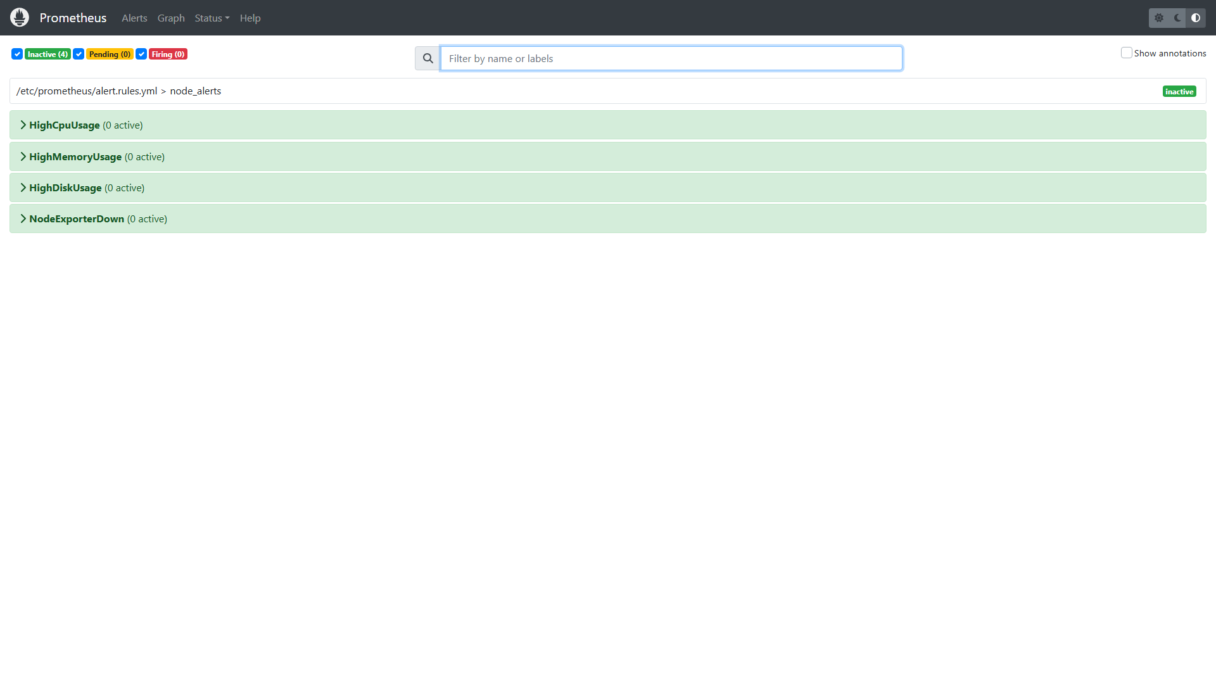1216x684 pixels.
Task: Click the Inactive (4) green badge
Action: tap(47, 54)
